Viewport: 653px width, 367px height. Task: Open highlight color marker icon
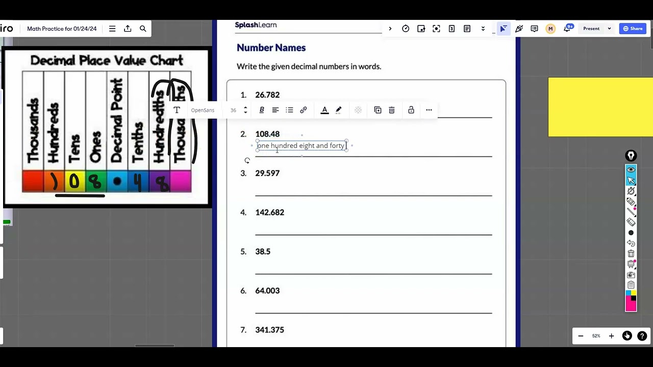point(338,110)
